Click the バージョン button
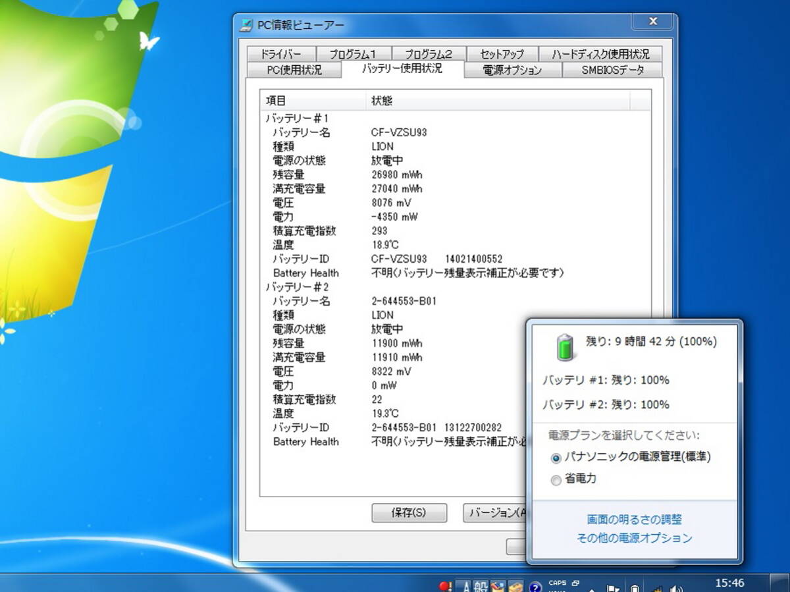790x592 pixels. click(494, 512)
